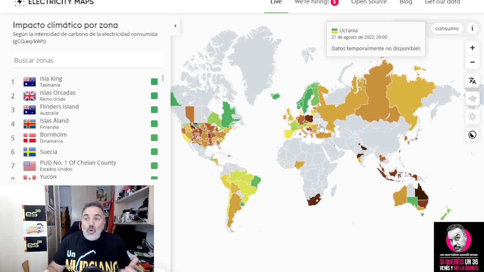
Task: Click the Isla King Australian flag
Action: pyautogui.click(x=29, y=82)
